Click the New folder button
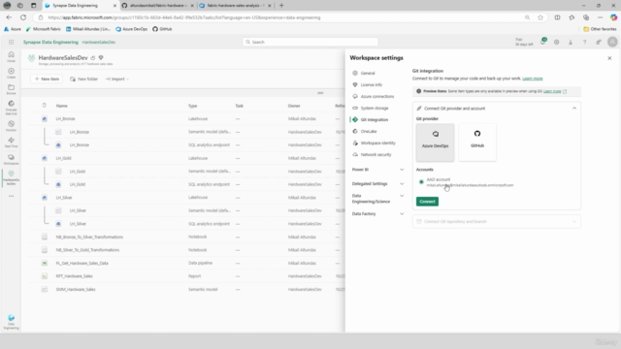 (84, 79)
